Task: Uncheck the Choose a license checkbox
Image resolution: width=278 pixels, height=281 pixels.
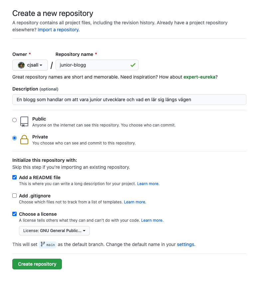Action: 14,214
